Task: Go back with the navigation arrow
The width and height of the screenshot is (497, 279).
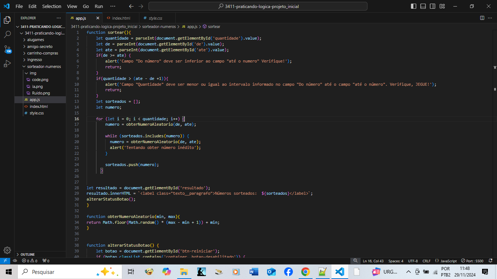Action: [131, 6]
